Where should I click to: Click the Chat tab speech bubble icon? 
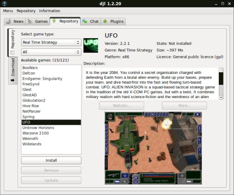pyautogui.click(x=85, y=21)
